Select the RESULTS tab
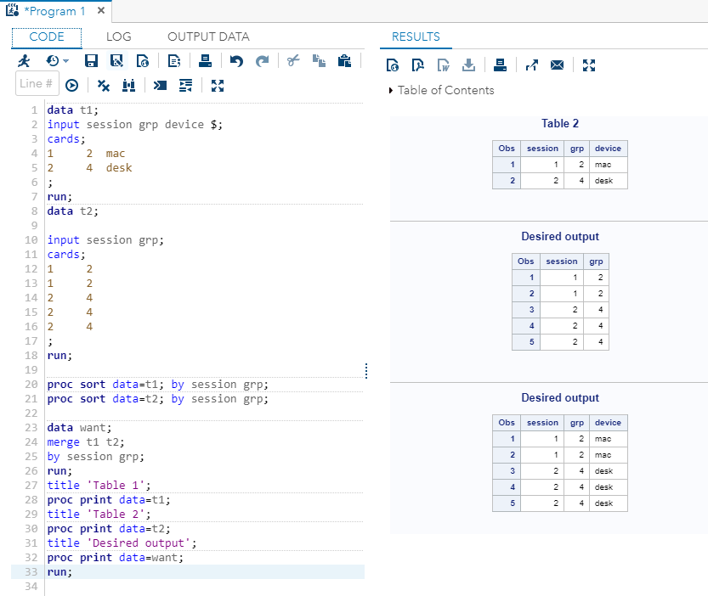The width and height of the screenshot is (708, 596). [x=416, y=37]
